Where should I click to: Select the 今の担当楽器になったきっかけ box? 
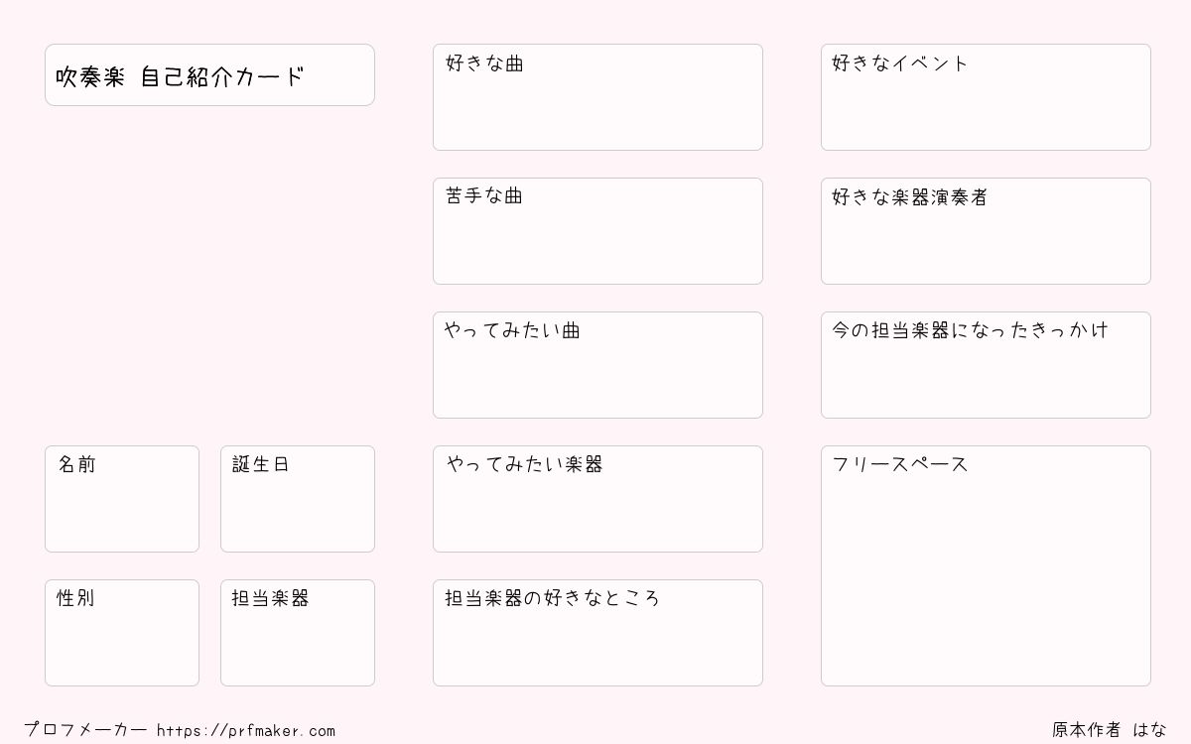[986, 365]
